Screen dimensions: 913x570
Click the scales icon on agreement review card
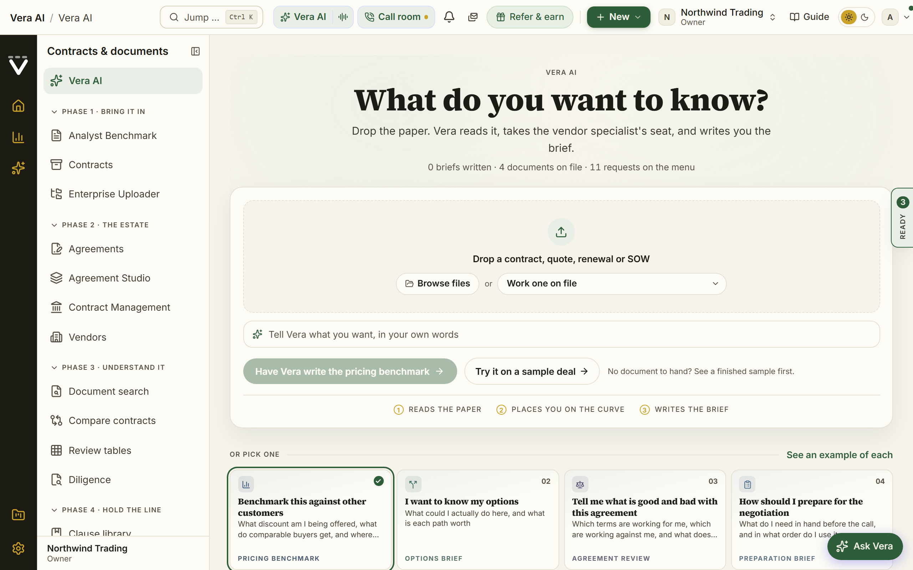[580, 484]
